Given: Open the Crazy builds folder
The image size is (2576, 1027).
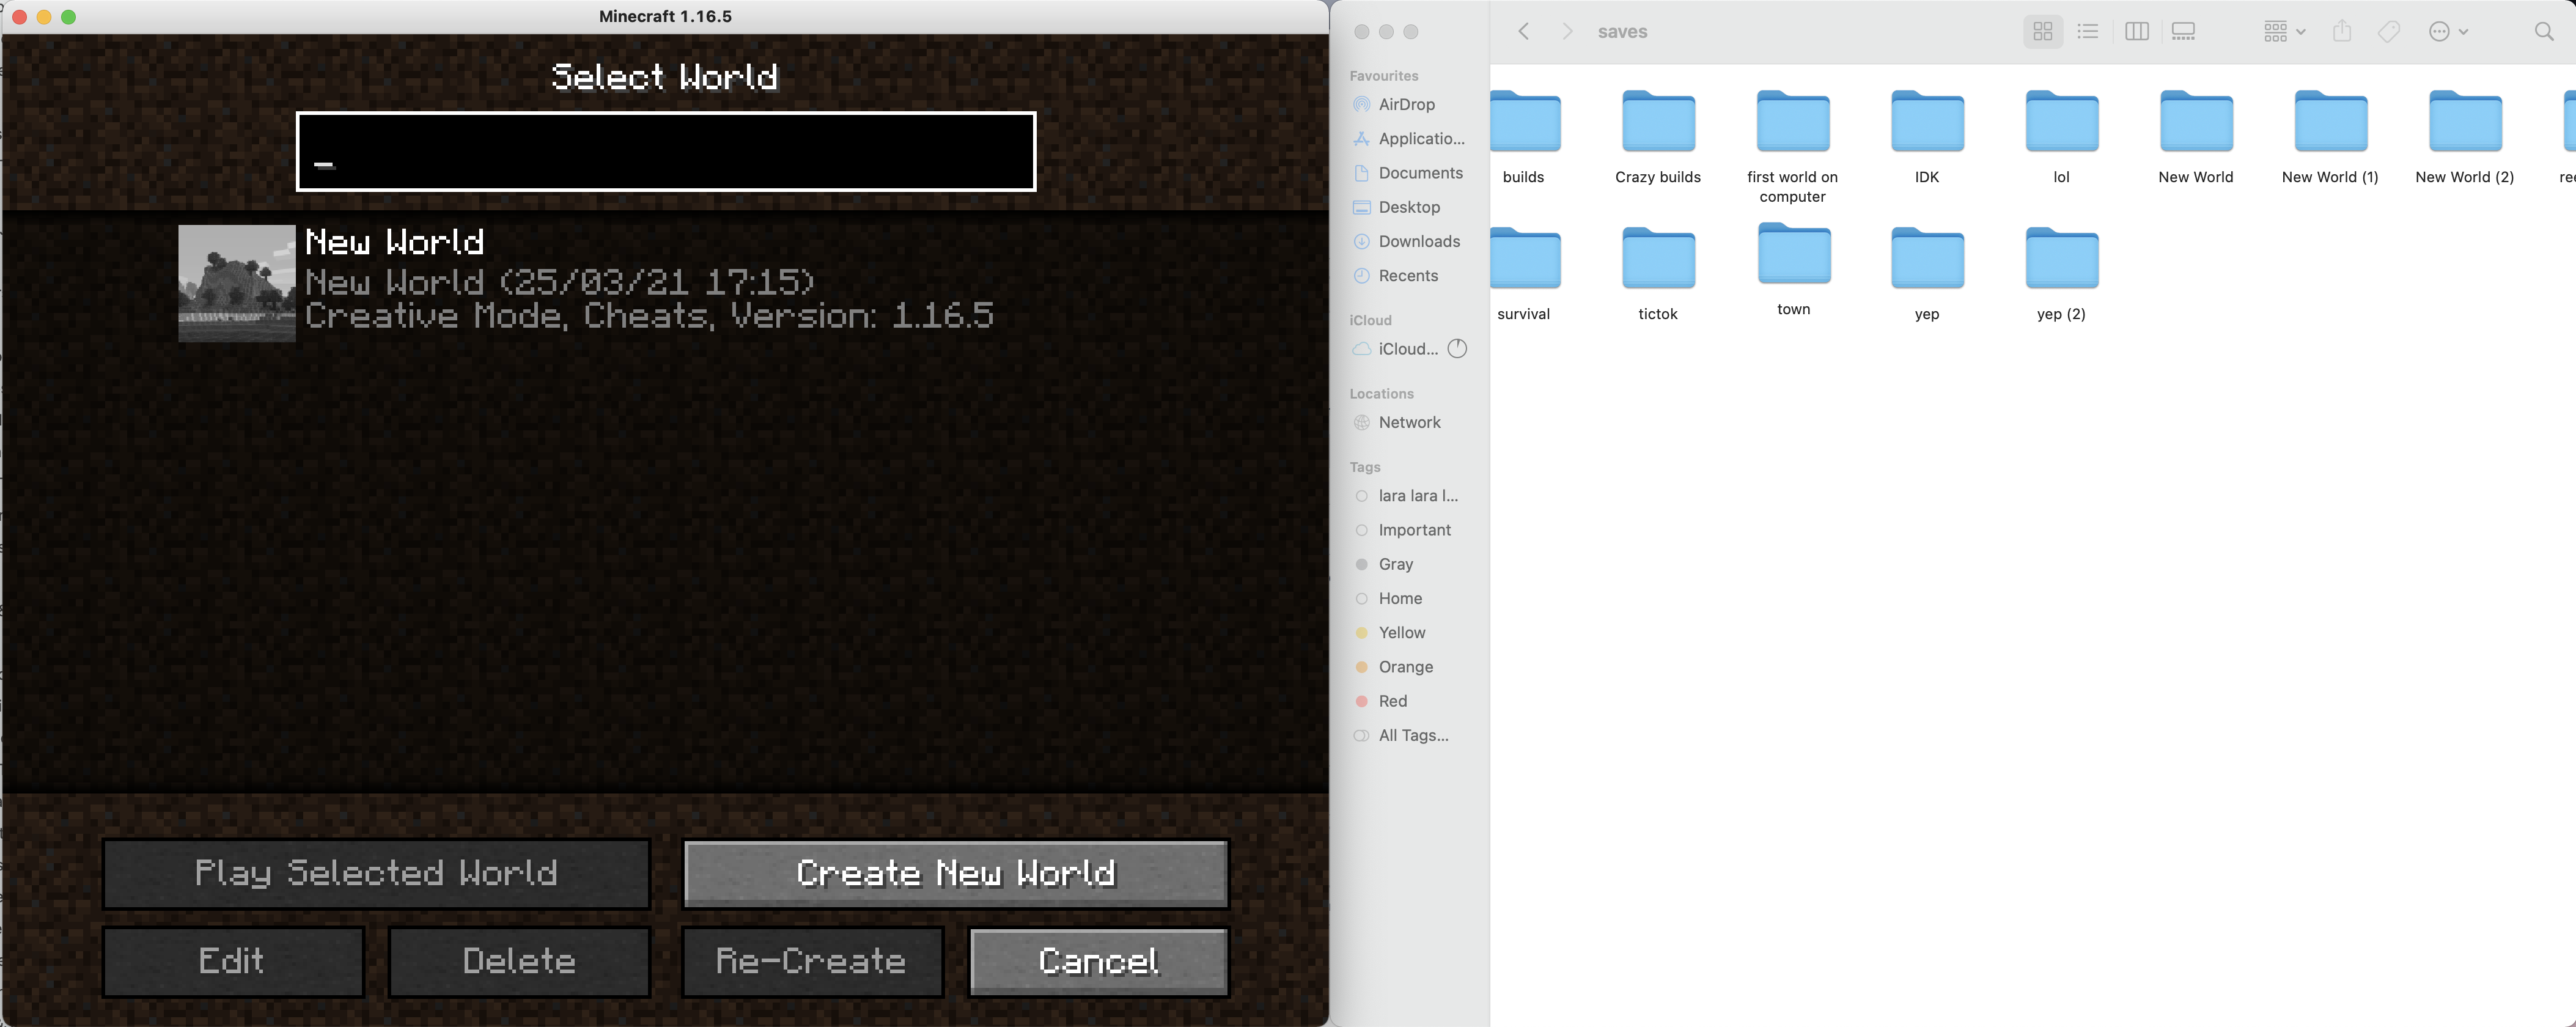Looking at the screenshot, I should (x=1657, y=123).
